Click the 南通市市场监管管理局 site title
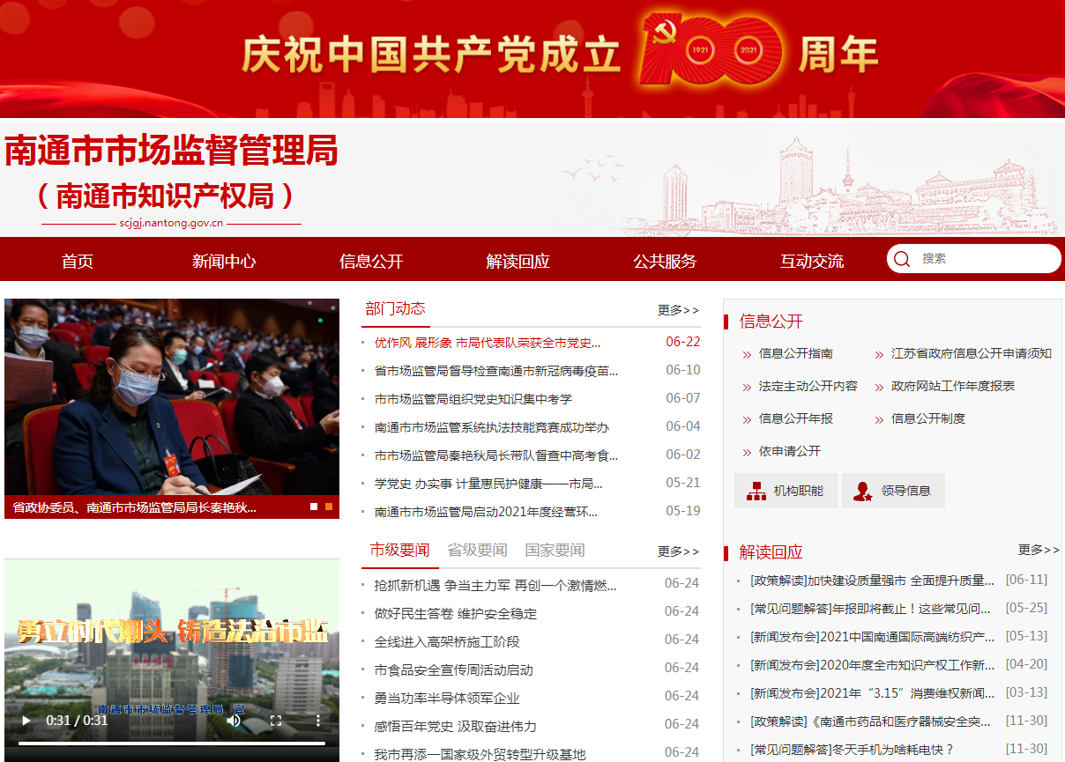This screenshot has height=762, width=1065. point(171,152)
